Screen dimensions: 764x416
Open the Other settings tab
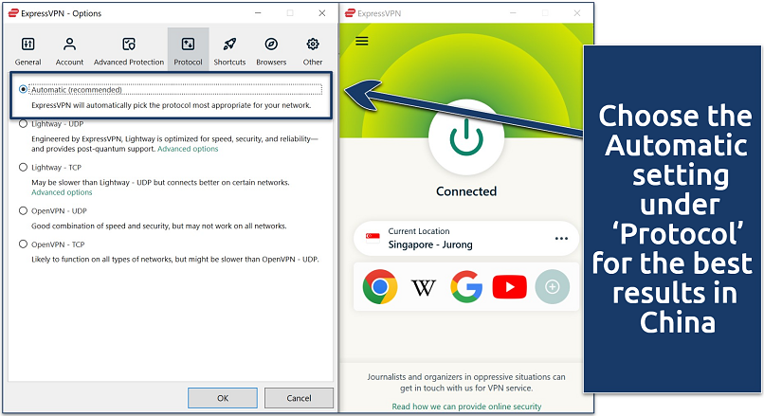[x=312, y=50]
